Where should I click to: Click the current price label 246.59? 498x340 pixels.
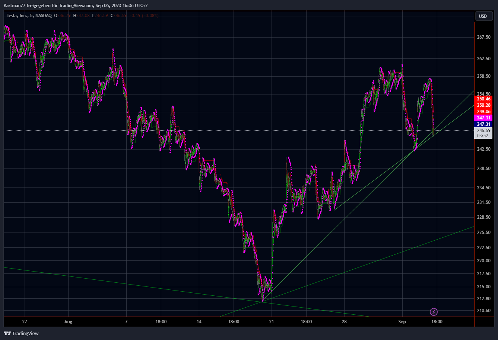(x=483, y=131)
